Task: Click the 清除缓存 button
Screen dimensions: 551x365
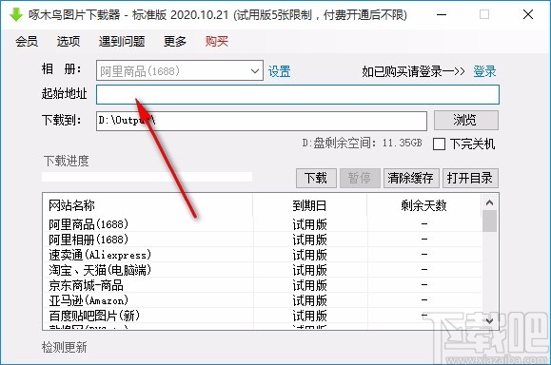Action: pyautogui.click(x=410, y=178)
